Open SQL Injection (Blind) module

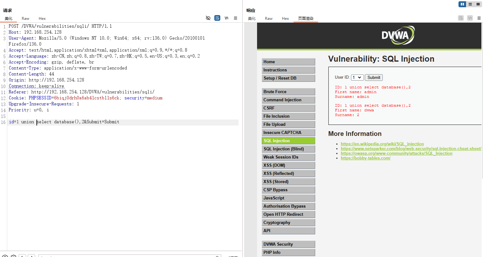(288, 149)
